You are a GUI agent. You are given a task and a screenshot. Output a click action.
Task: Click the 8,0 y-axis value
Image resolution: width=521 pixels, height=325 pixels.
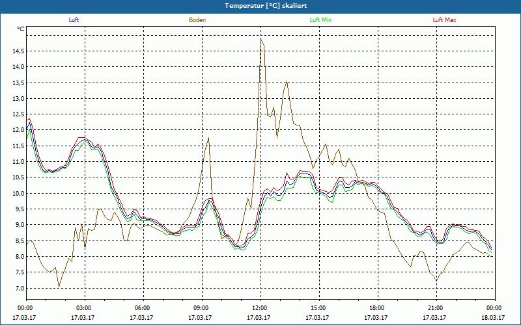click(20, 256)
